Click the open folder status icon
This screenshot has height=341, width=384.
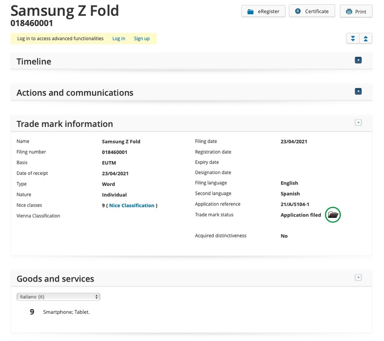[x=333, y=215]
